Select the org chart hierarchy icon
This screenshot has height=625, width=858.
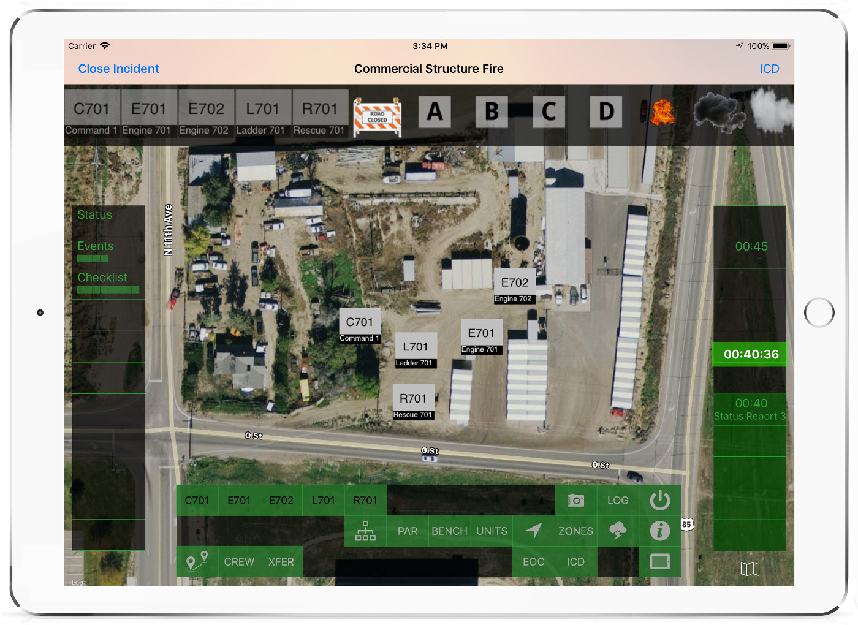[x=365, y=531]
